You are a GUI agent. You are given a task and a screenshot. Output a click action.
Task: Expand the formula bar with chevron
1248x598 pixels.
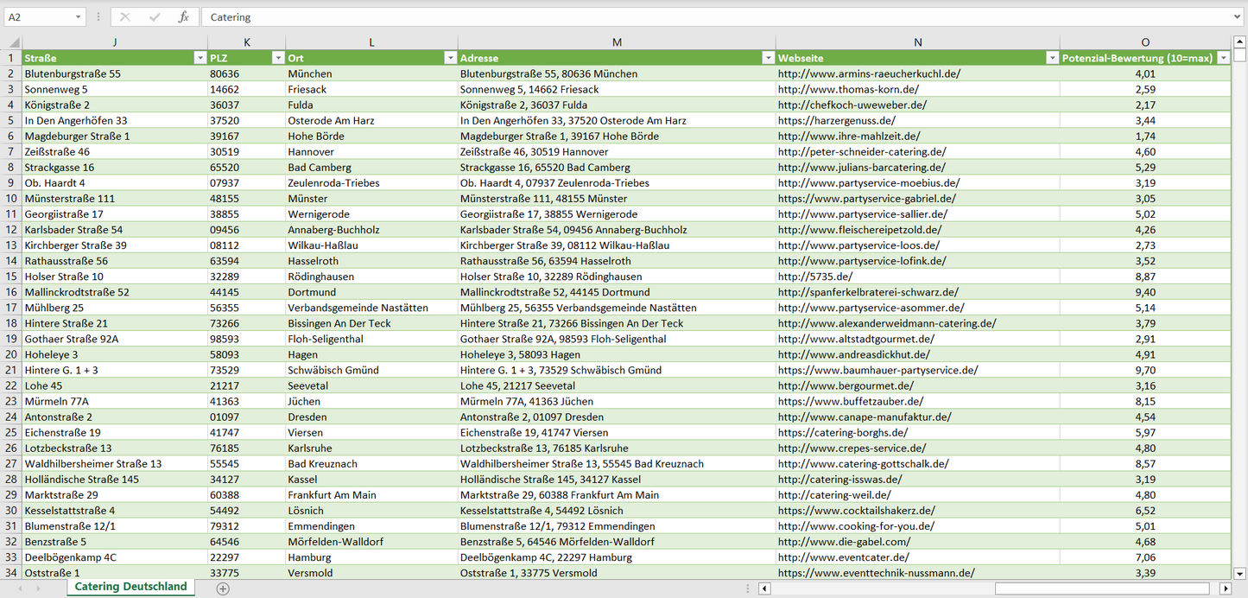[x=1238, y=17]
